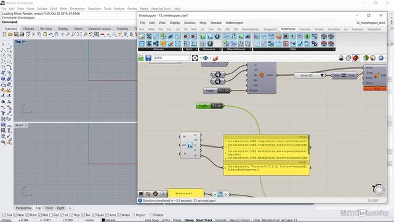This screenshot has width=394, height=222.
Task: Click the red record icon in Batch group
Action: pos(186,36)
